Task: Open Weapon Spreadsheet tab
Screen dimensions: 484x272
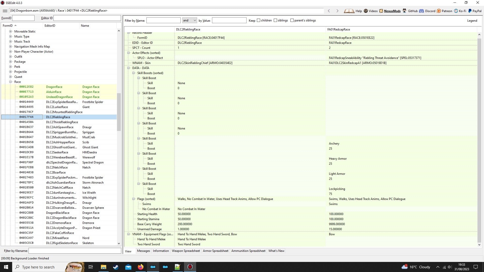Action: [186, 251]
